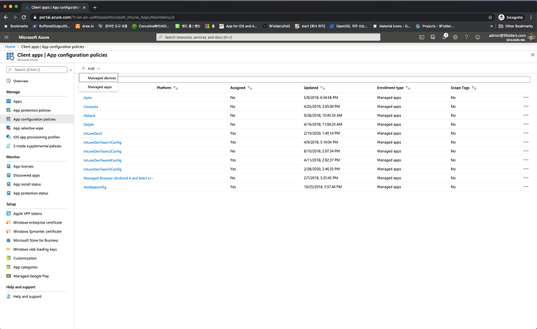The image size is (537, 329).
Task: Open more options for Cocacola row
Action: (526, 106)
